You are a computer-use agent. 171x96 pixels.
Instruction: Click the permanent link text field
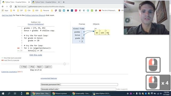click(x=89, y=85)
